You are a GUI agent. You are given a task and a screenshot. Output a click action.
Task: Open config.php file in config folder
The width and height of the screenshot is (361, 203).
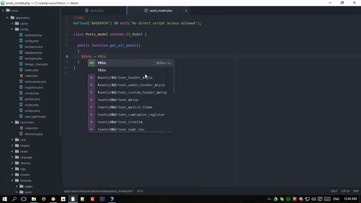(x=32, y=41)
